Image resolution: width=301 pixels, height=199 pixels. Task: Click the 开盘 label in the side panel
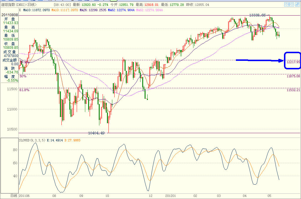click(x=10, y=19)
